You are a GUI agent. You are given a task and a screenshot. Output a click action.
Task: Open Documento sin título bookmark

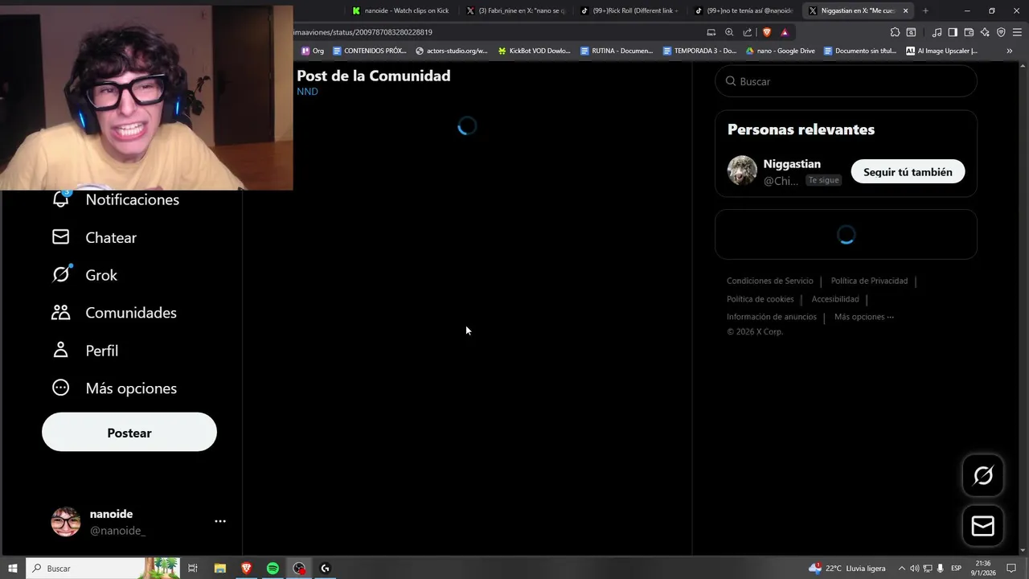click(860, 51)
